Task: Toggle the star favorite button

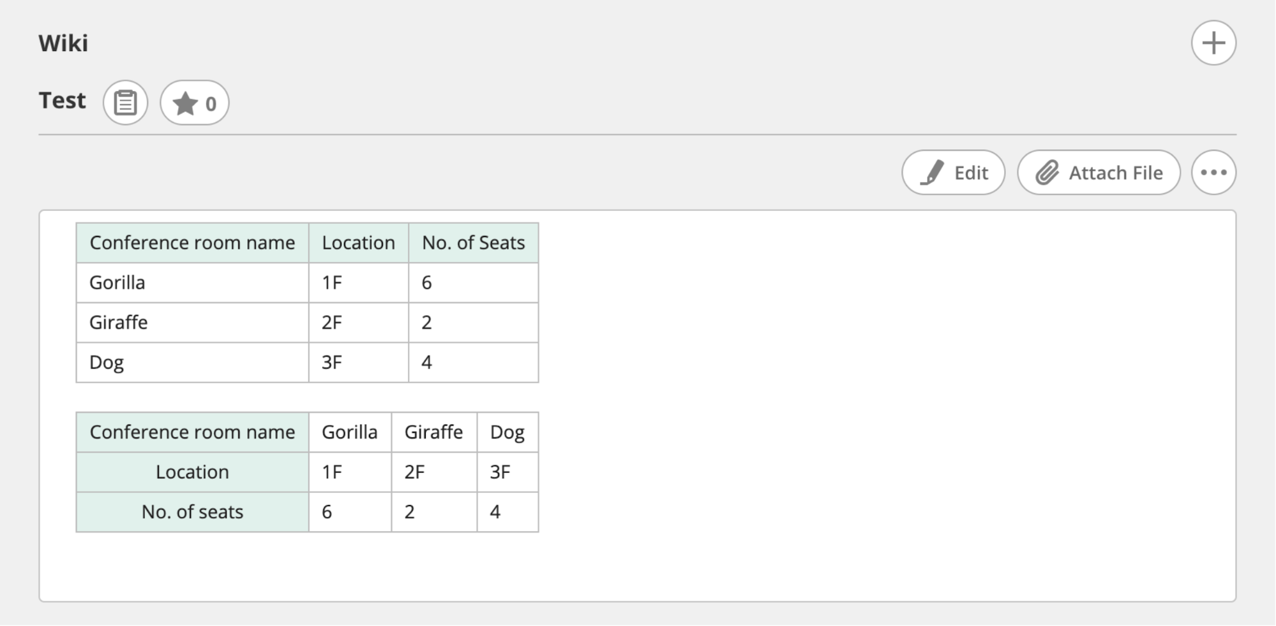Action: click(195, 103)
